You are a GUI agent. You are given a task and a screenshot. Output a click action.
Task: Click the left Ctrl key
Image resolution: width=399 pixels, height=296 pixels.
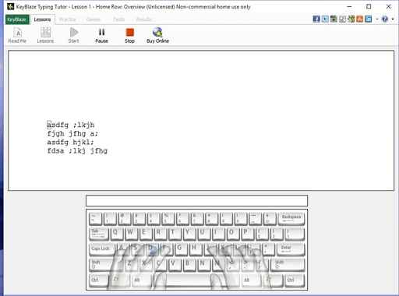[x=99, y=280]
